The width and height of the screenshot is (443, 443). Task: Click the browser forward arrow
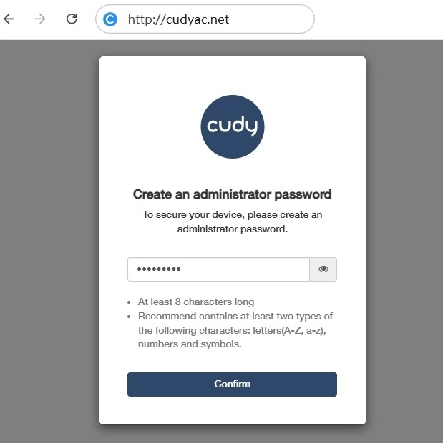click(40, 19)
